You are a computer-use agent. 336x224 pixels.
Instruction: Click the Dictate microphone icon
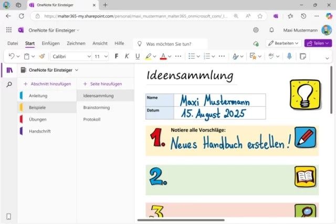click(x=289, y=56)
